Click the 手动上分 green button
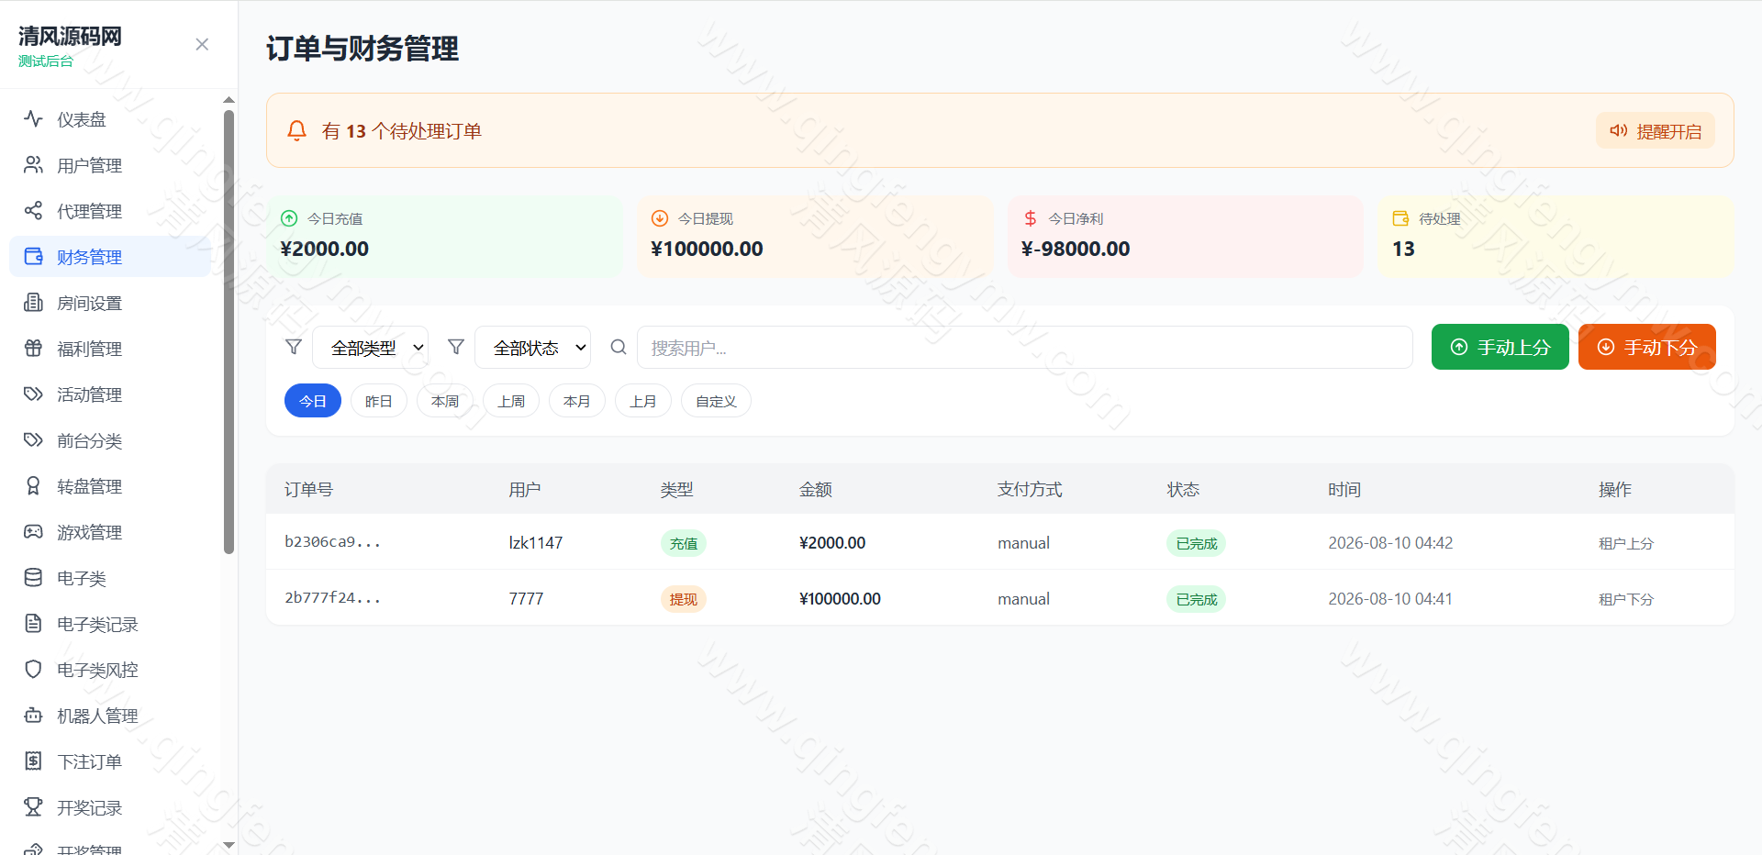 (x=1500, y=347)
